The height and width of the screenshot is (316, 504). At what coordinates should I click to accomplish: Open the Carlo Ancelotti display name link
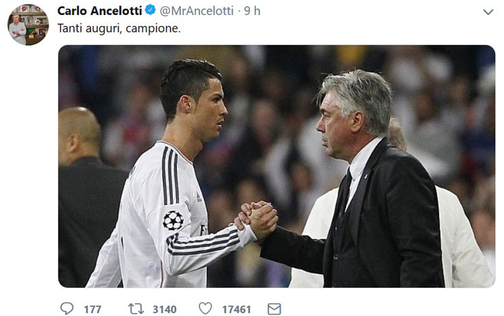tap(100, 11)
